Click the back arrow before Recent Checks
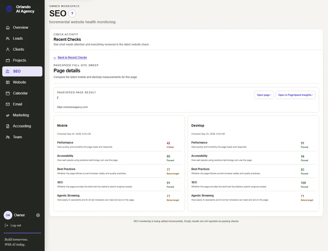Screen dimensions: 328x251 [x=55, y=58]
